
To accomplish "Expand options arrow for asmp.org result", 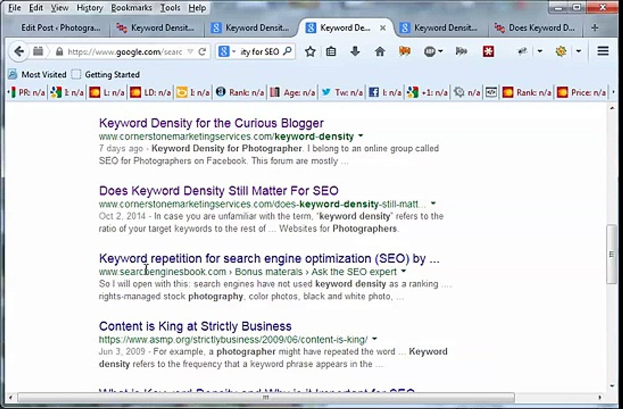I will click(374, 339).
